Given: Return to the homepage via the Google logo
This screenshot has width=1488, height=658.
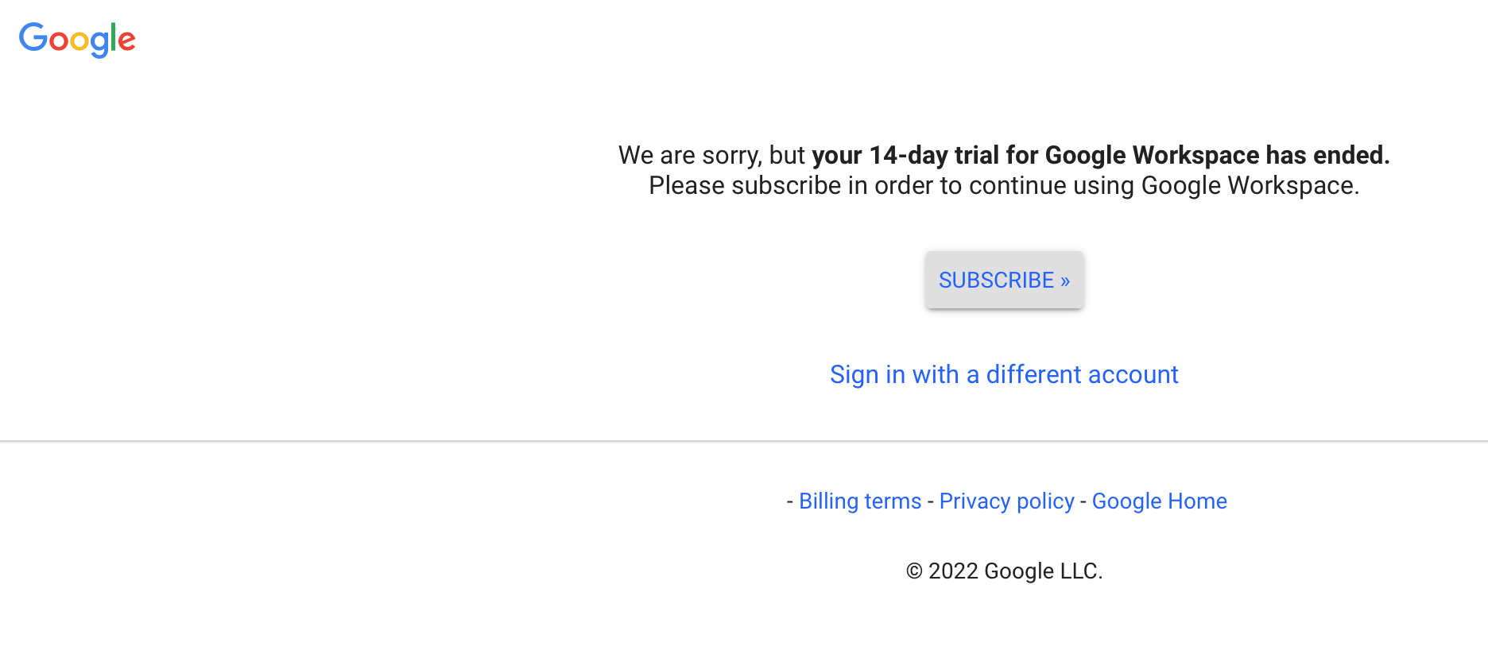Looking at the screenshot, I should pyautogui.click(x=77, y=38).
